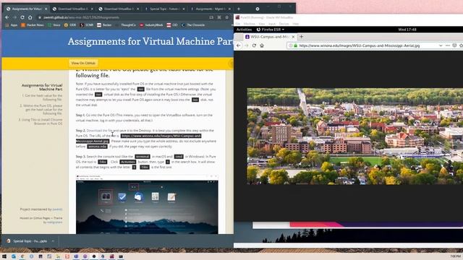
Task: Open the VirtualBox Input menu
Action: [x=272, y=24]
